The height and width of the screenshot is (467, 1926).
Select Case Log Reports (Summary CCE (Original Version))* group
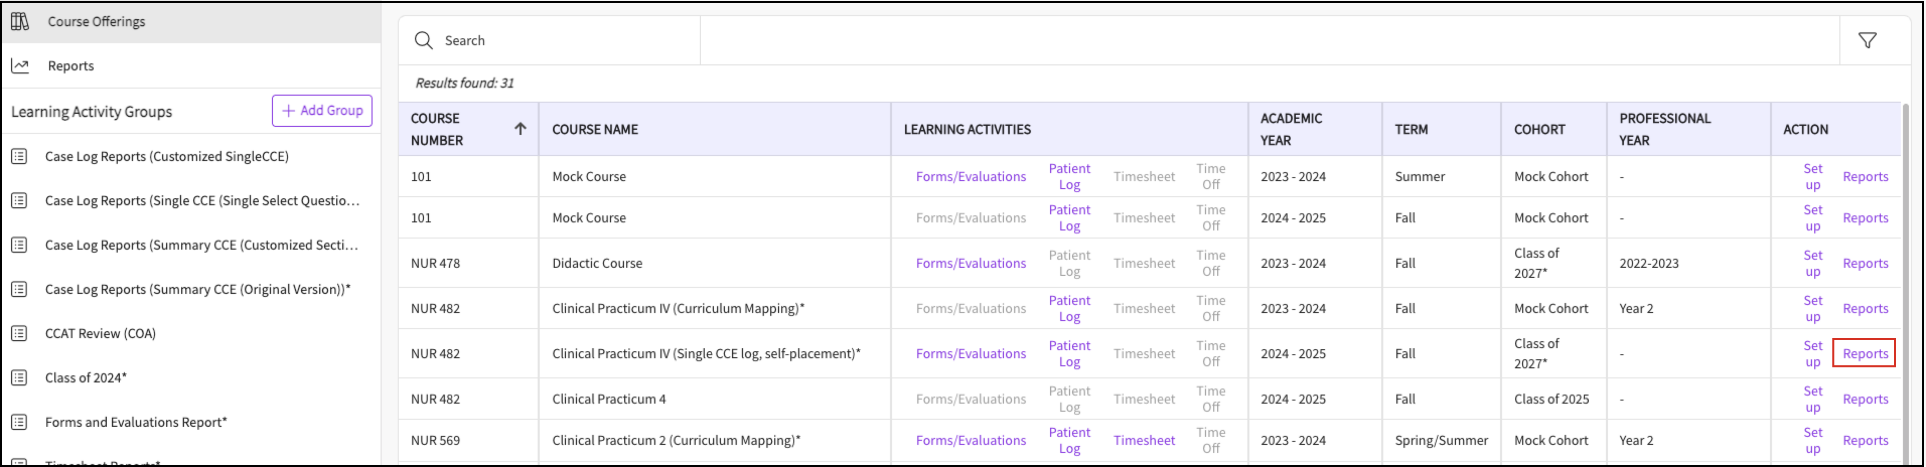tap(197, 289)
